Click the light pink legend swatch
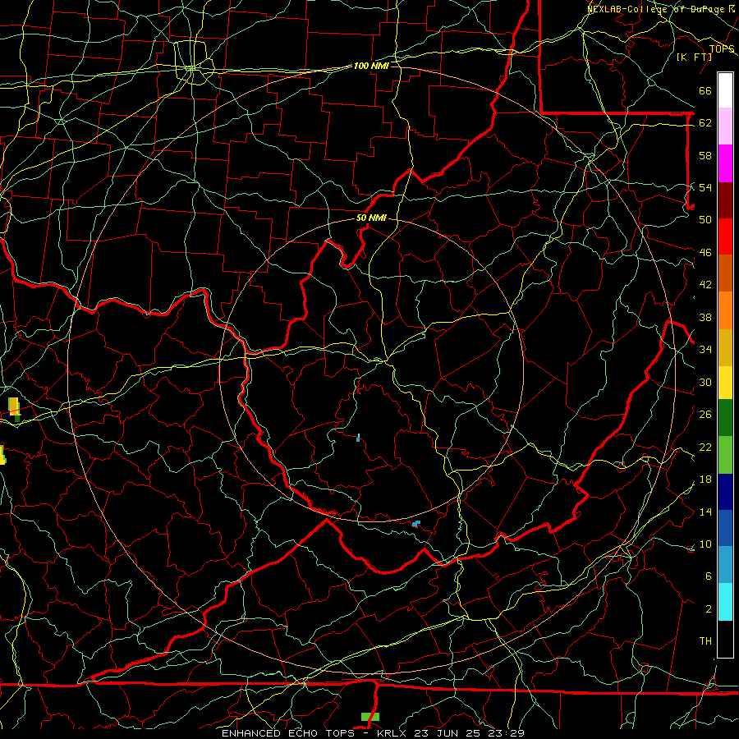 coord(725,126)
